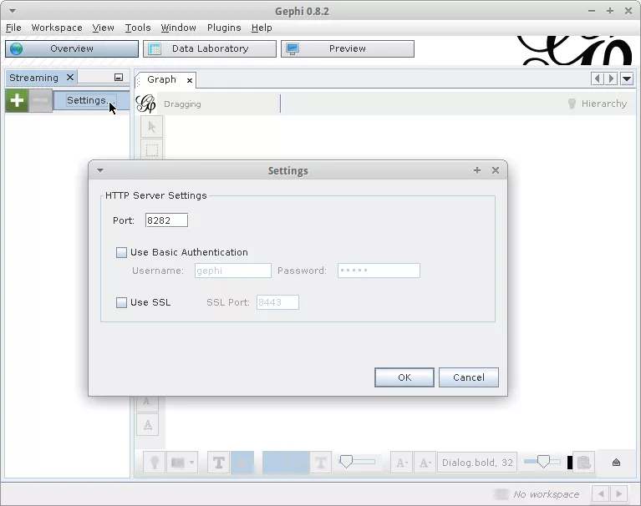Click the Username field showing gephi

tap(233, 271)
